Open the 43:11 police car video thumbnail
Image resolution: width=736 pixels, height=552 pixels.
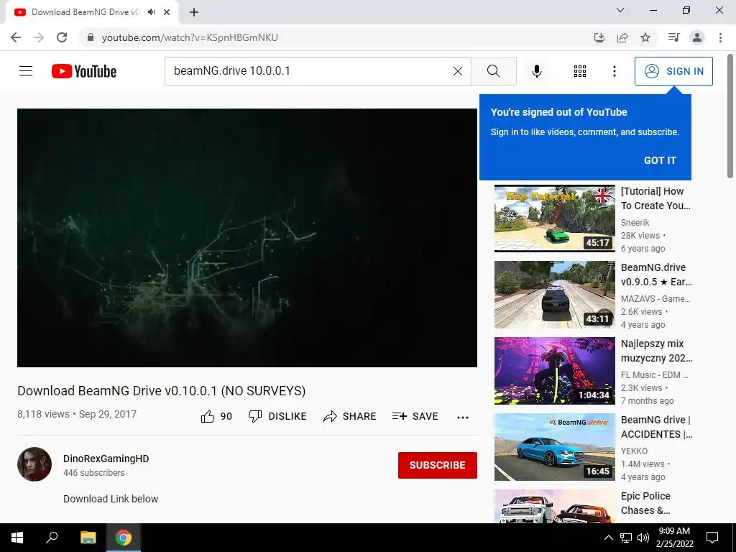point(554,294)
